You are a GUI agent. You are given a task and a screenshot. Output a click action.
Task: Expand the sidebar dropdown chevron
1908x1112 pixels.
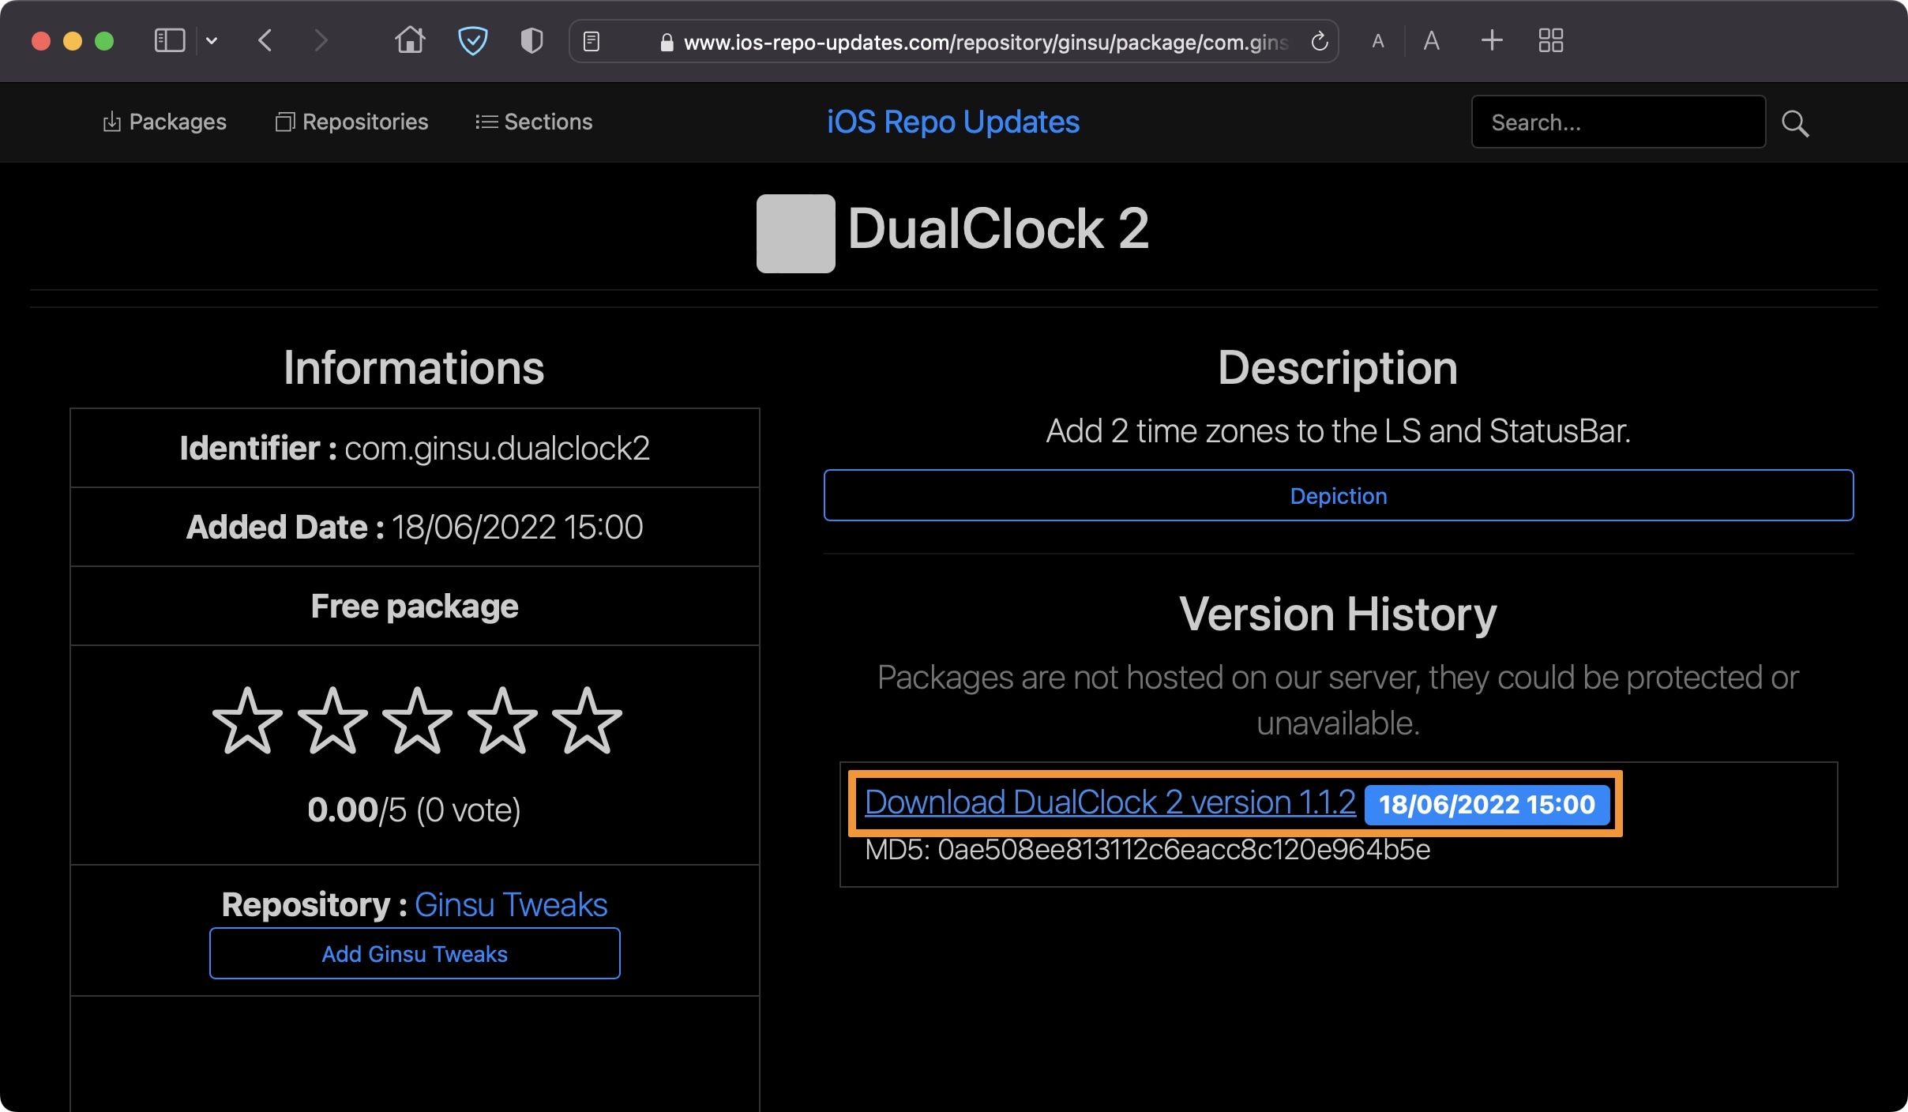coord(212,40)
